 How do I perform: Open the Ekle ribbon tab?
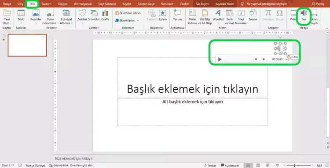coord(32,4)
